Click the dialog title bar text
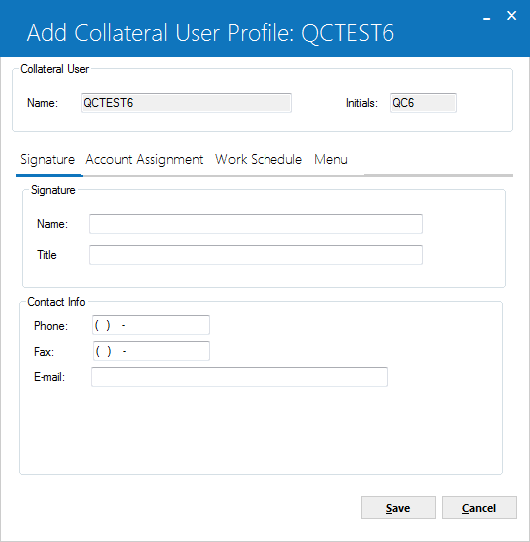Viewport: 530px width, 542px height. tap(211, 33)
